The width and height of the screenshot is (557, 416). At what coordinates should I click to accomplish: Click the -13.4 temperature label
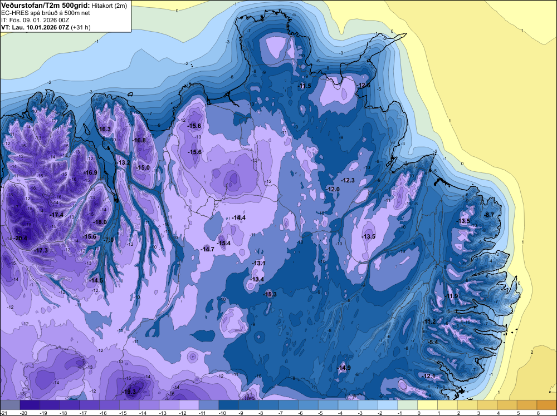257,279
